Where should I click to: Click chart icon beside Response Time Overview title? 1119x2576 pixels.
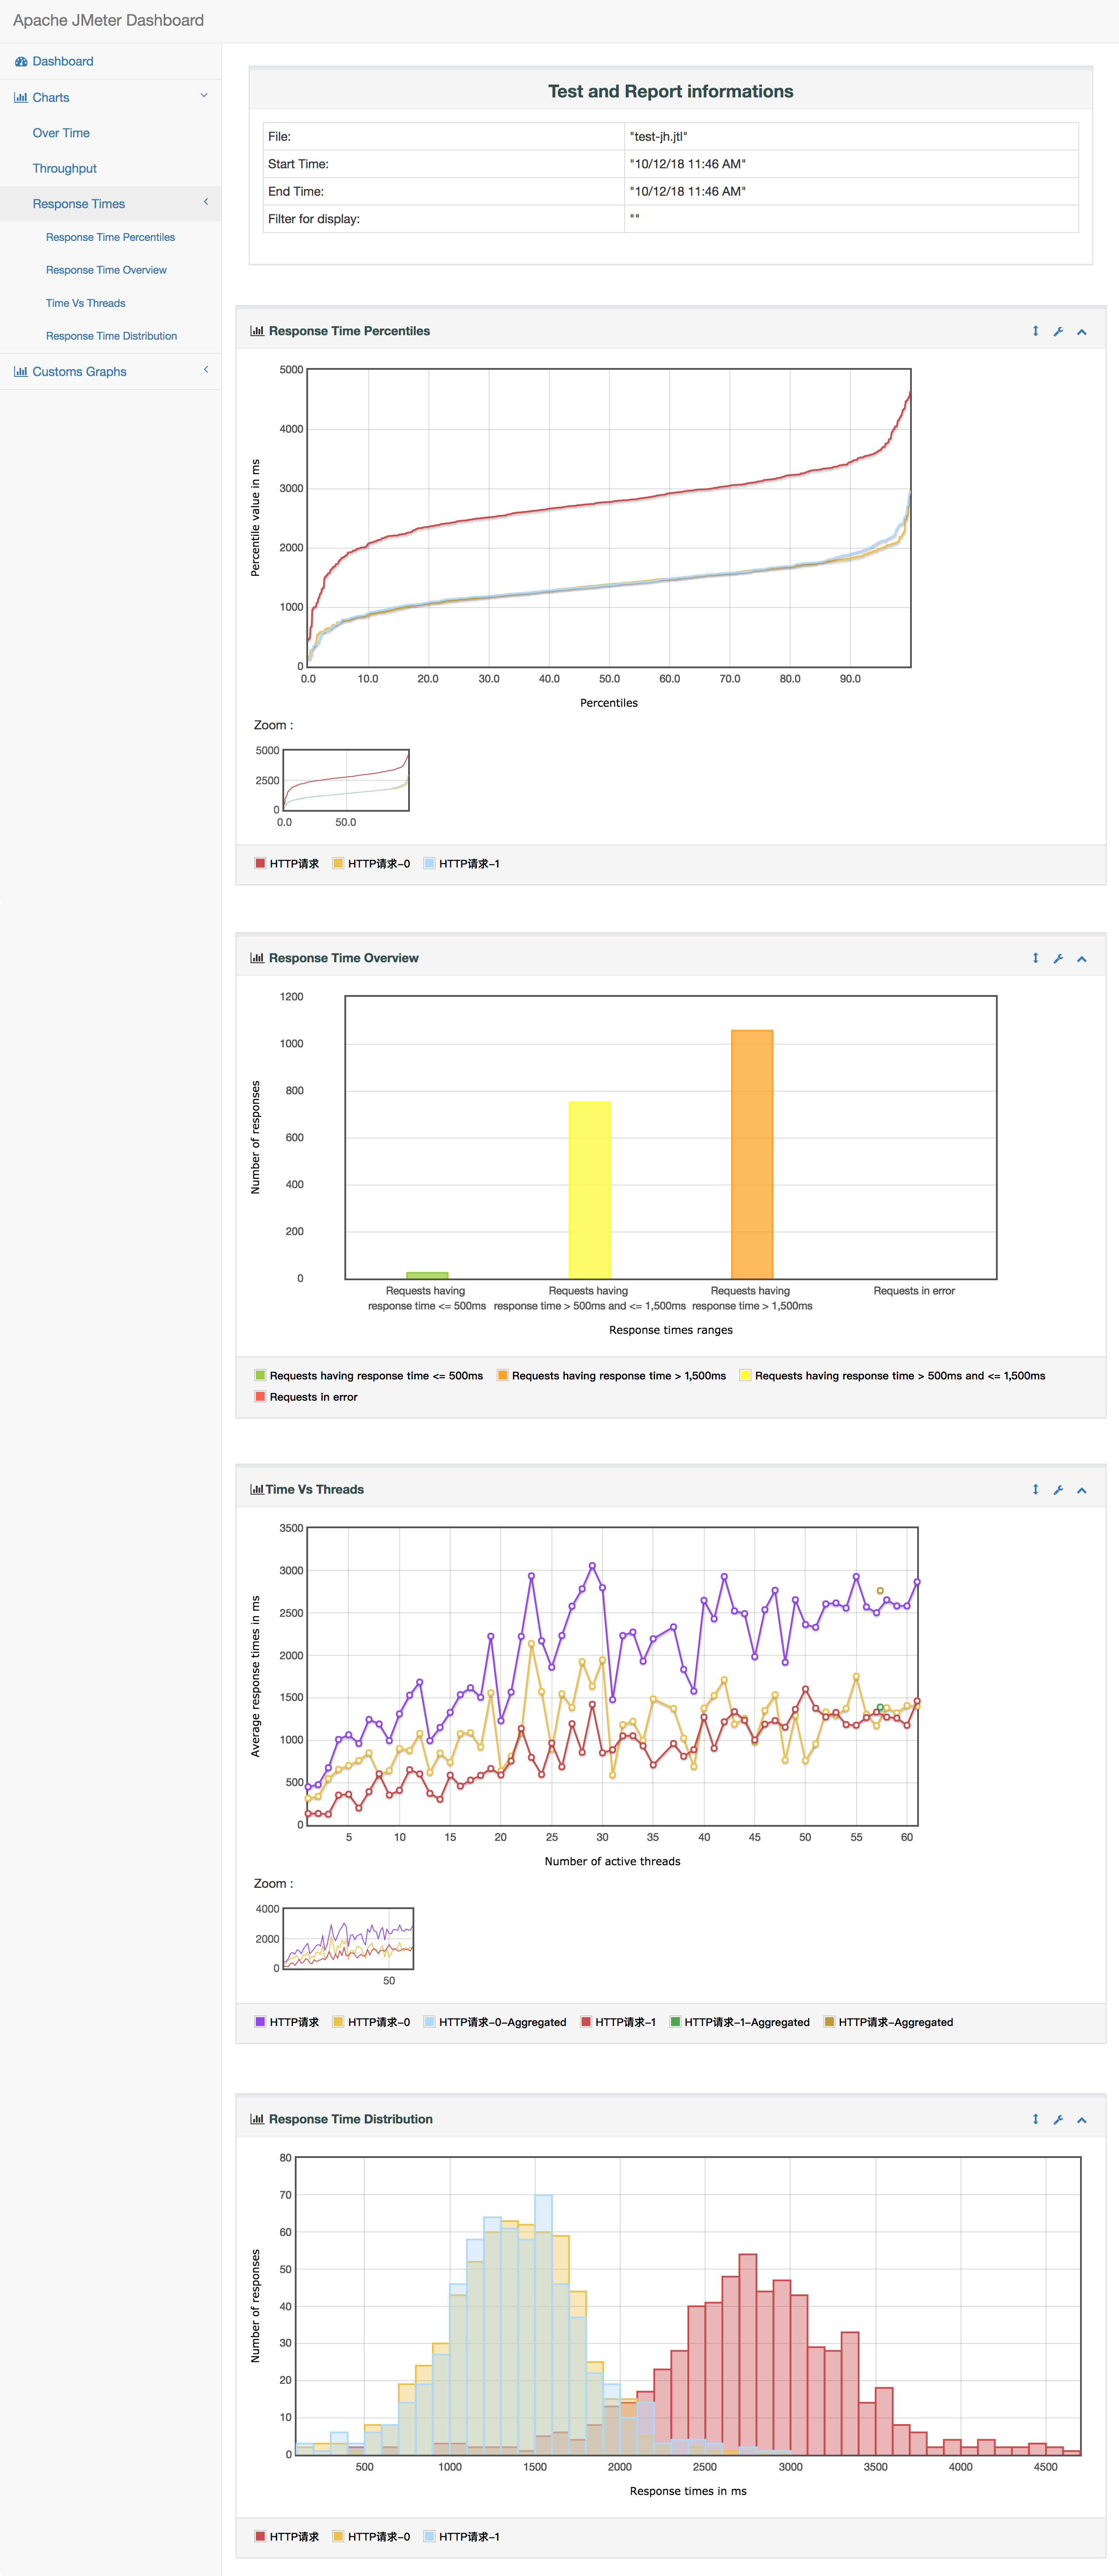(x=257, y=958)
